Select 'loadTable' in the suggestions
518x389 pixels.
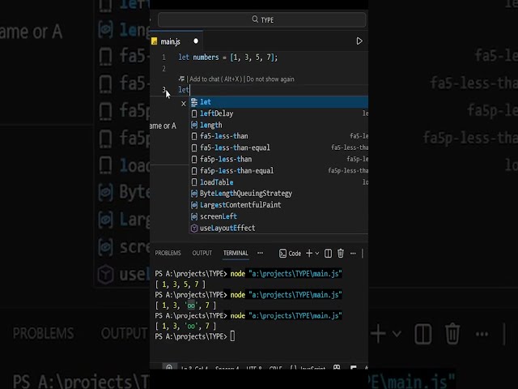coord(278,182)
